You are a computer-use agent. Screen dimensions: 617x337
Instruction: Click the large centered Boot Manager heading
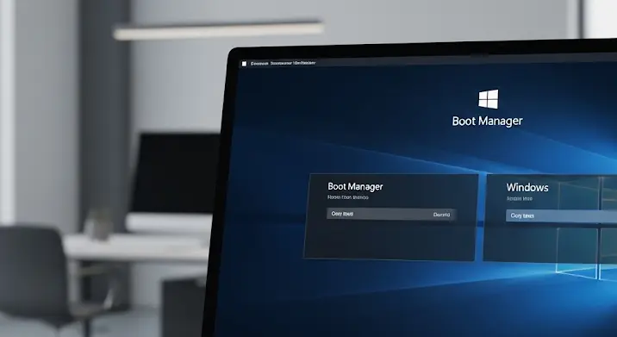[x=487, y=122]
